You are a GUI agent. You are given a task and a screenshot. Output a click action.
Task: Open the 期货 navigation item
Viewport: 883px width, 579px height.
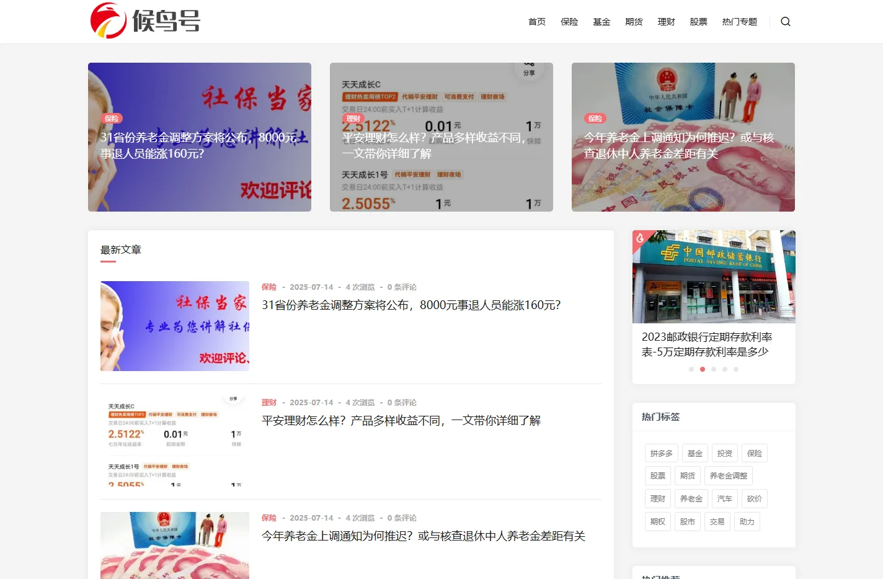(x=634, y=22)
